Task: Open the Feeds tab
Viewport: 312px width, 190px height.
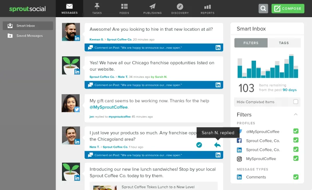Action: (x=124, y=8)
